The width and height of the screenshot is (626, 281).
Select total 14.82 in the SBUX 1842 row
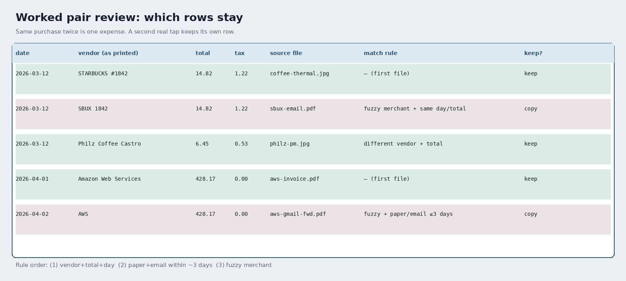204,108
